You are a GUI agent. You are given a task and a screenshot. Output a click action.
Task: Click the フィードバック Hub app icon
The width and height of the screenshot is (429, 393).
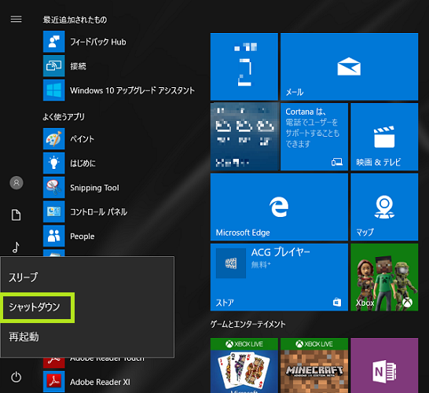click(54, 42)
